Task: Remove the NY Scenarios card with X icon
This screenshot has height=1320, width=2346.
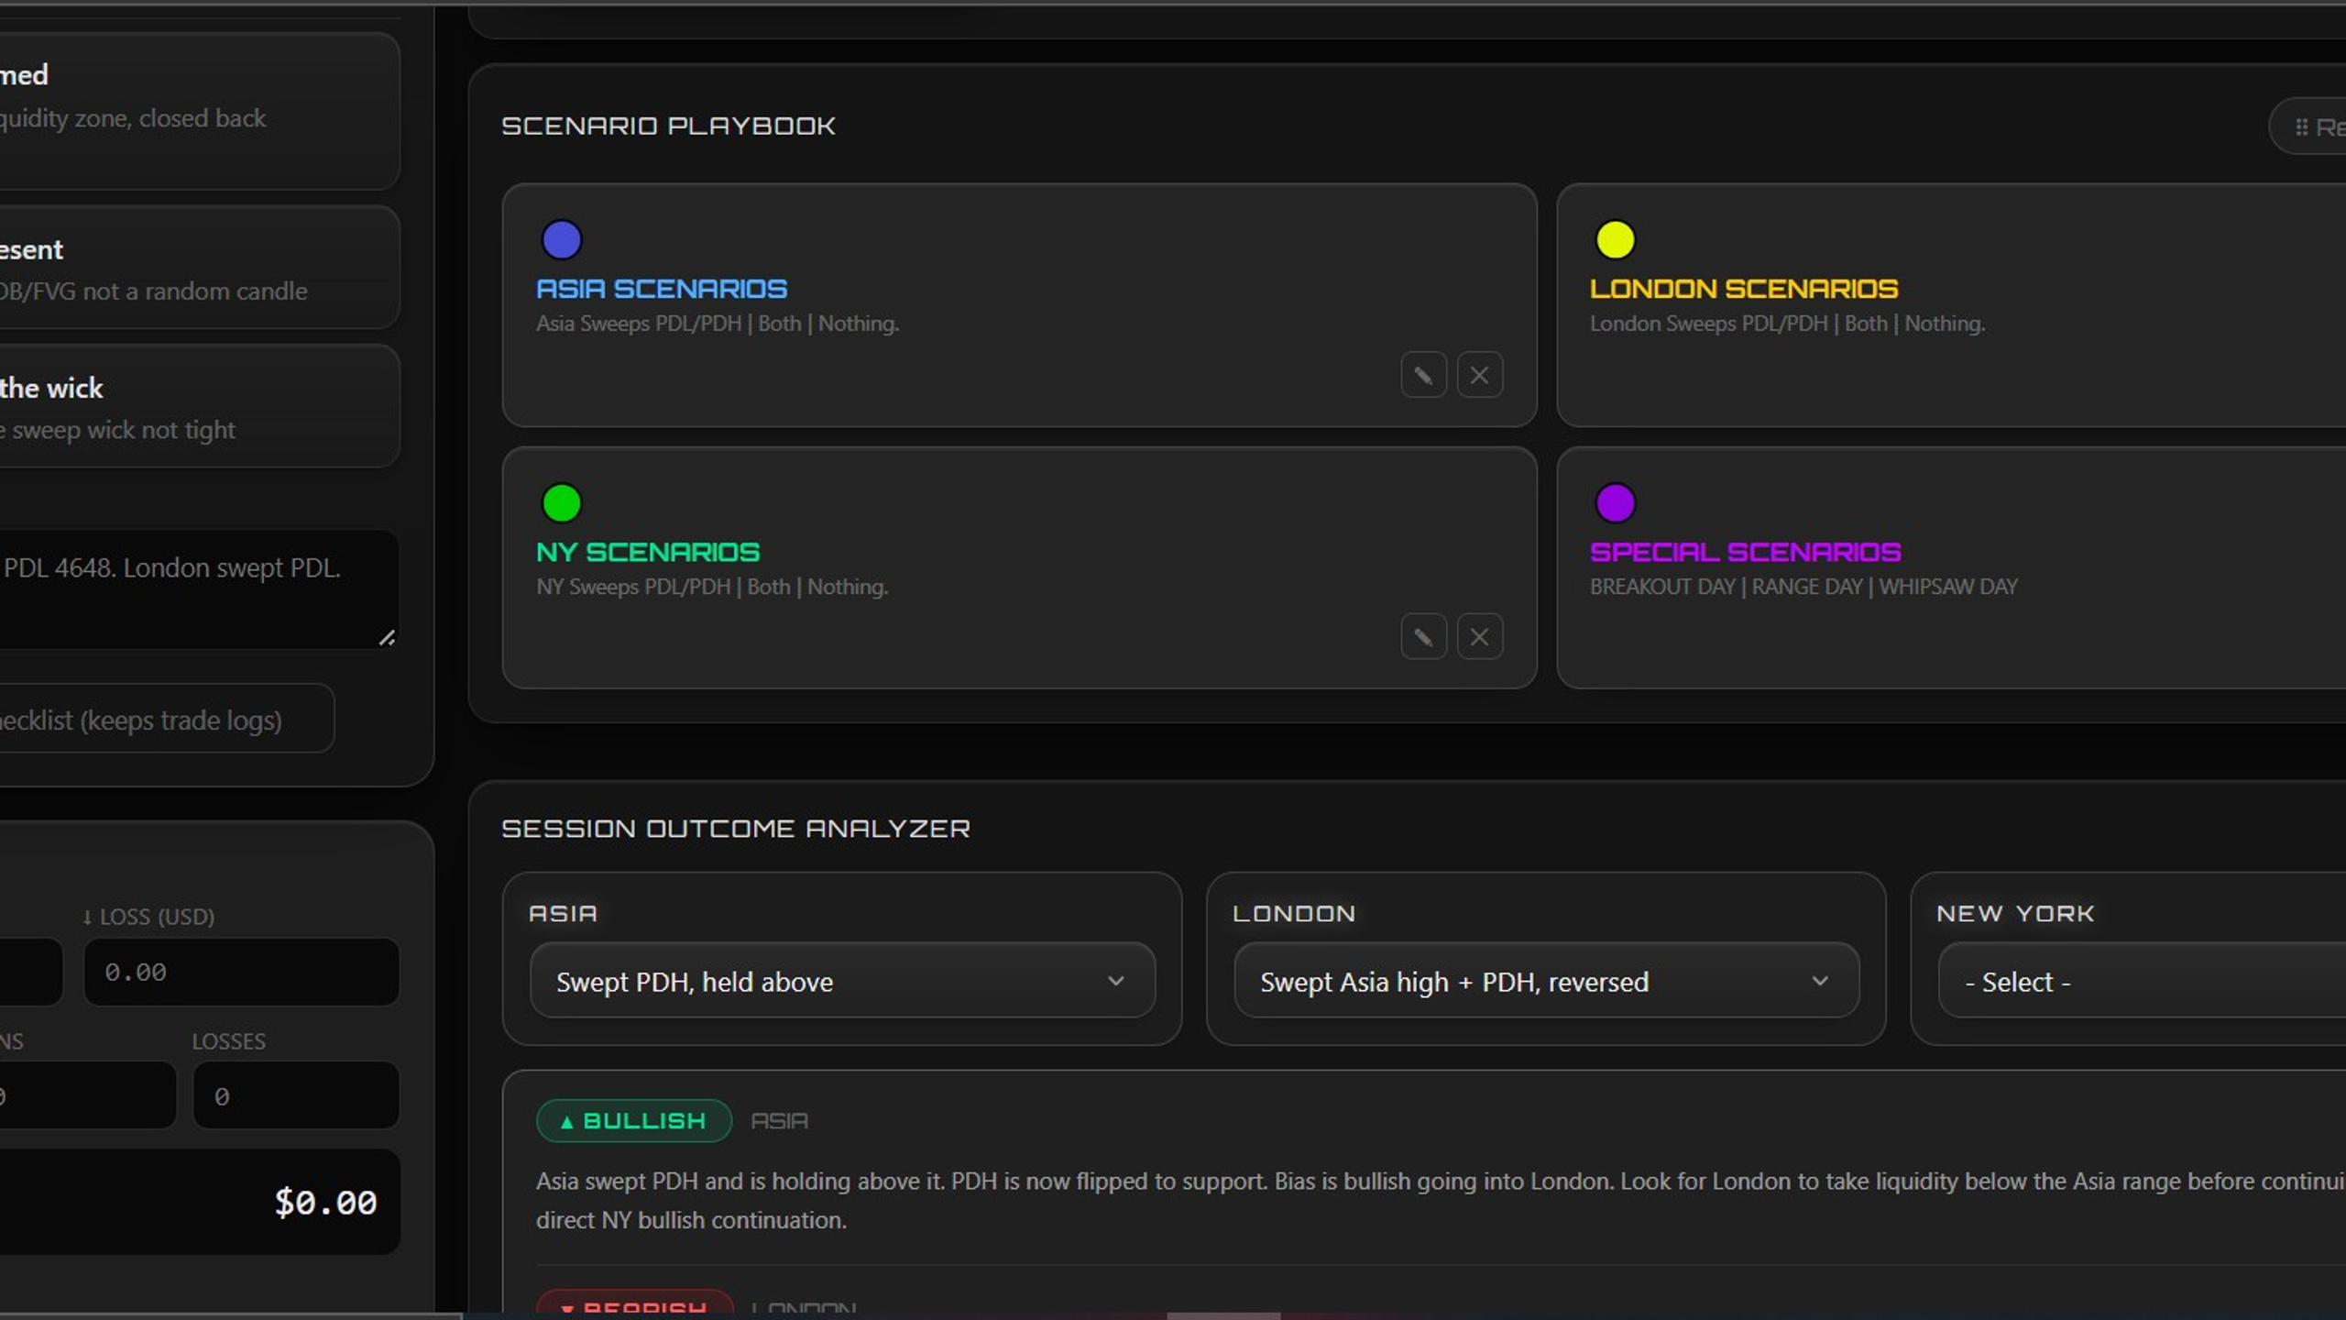Action: click(1479, 637)
